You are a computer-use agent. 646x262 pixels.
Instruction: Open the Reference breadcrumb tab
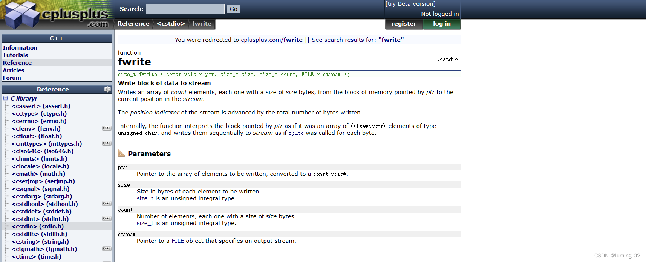[x=133, y=24]
